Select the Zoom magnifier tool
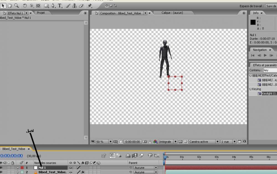 16,6
